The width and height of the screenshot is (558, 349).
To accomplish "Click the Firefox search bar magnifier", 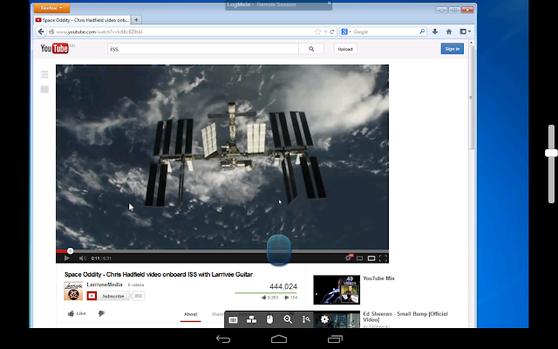I will click(x=422, y=31).
